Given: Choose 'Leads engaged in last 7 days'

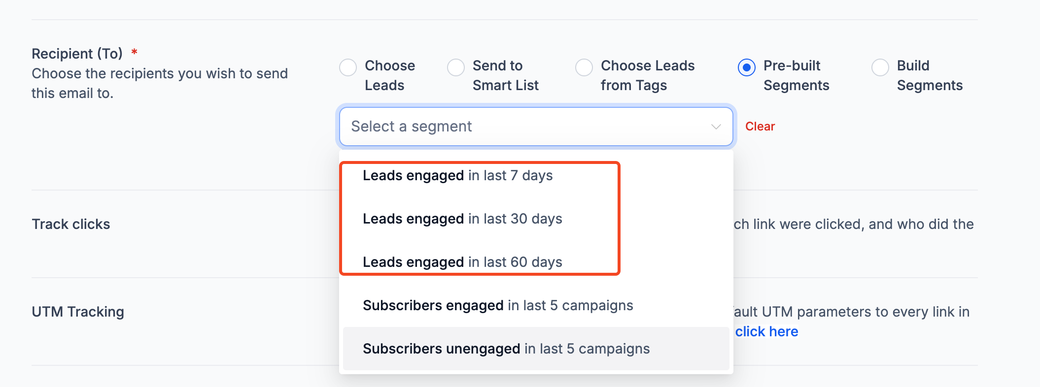Looking at the screenshot, I should pyautogui.click(x=457, y=176).
